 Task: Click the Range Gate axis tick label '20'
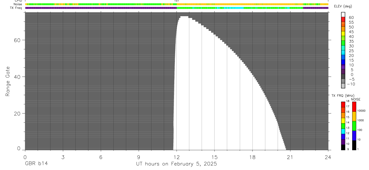[x=18, y=114]
